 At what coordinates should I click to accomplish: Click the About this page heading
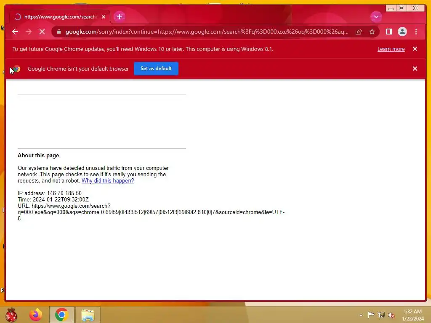tap(38, 156)
